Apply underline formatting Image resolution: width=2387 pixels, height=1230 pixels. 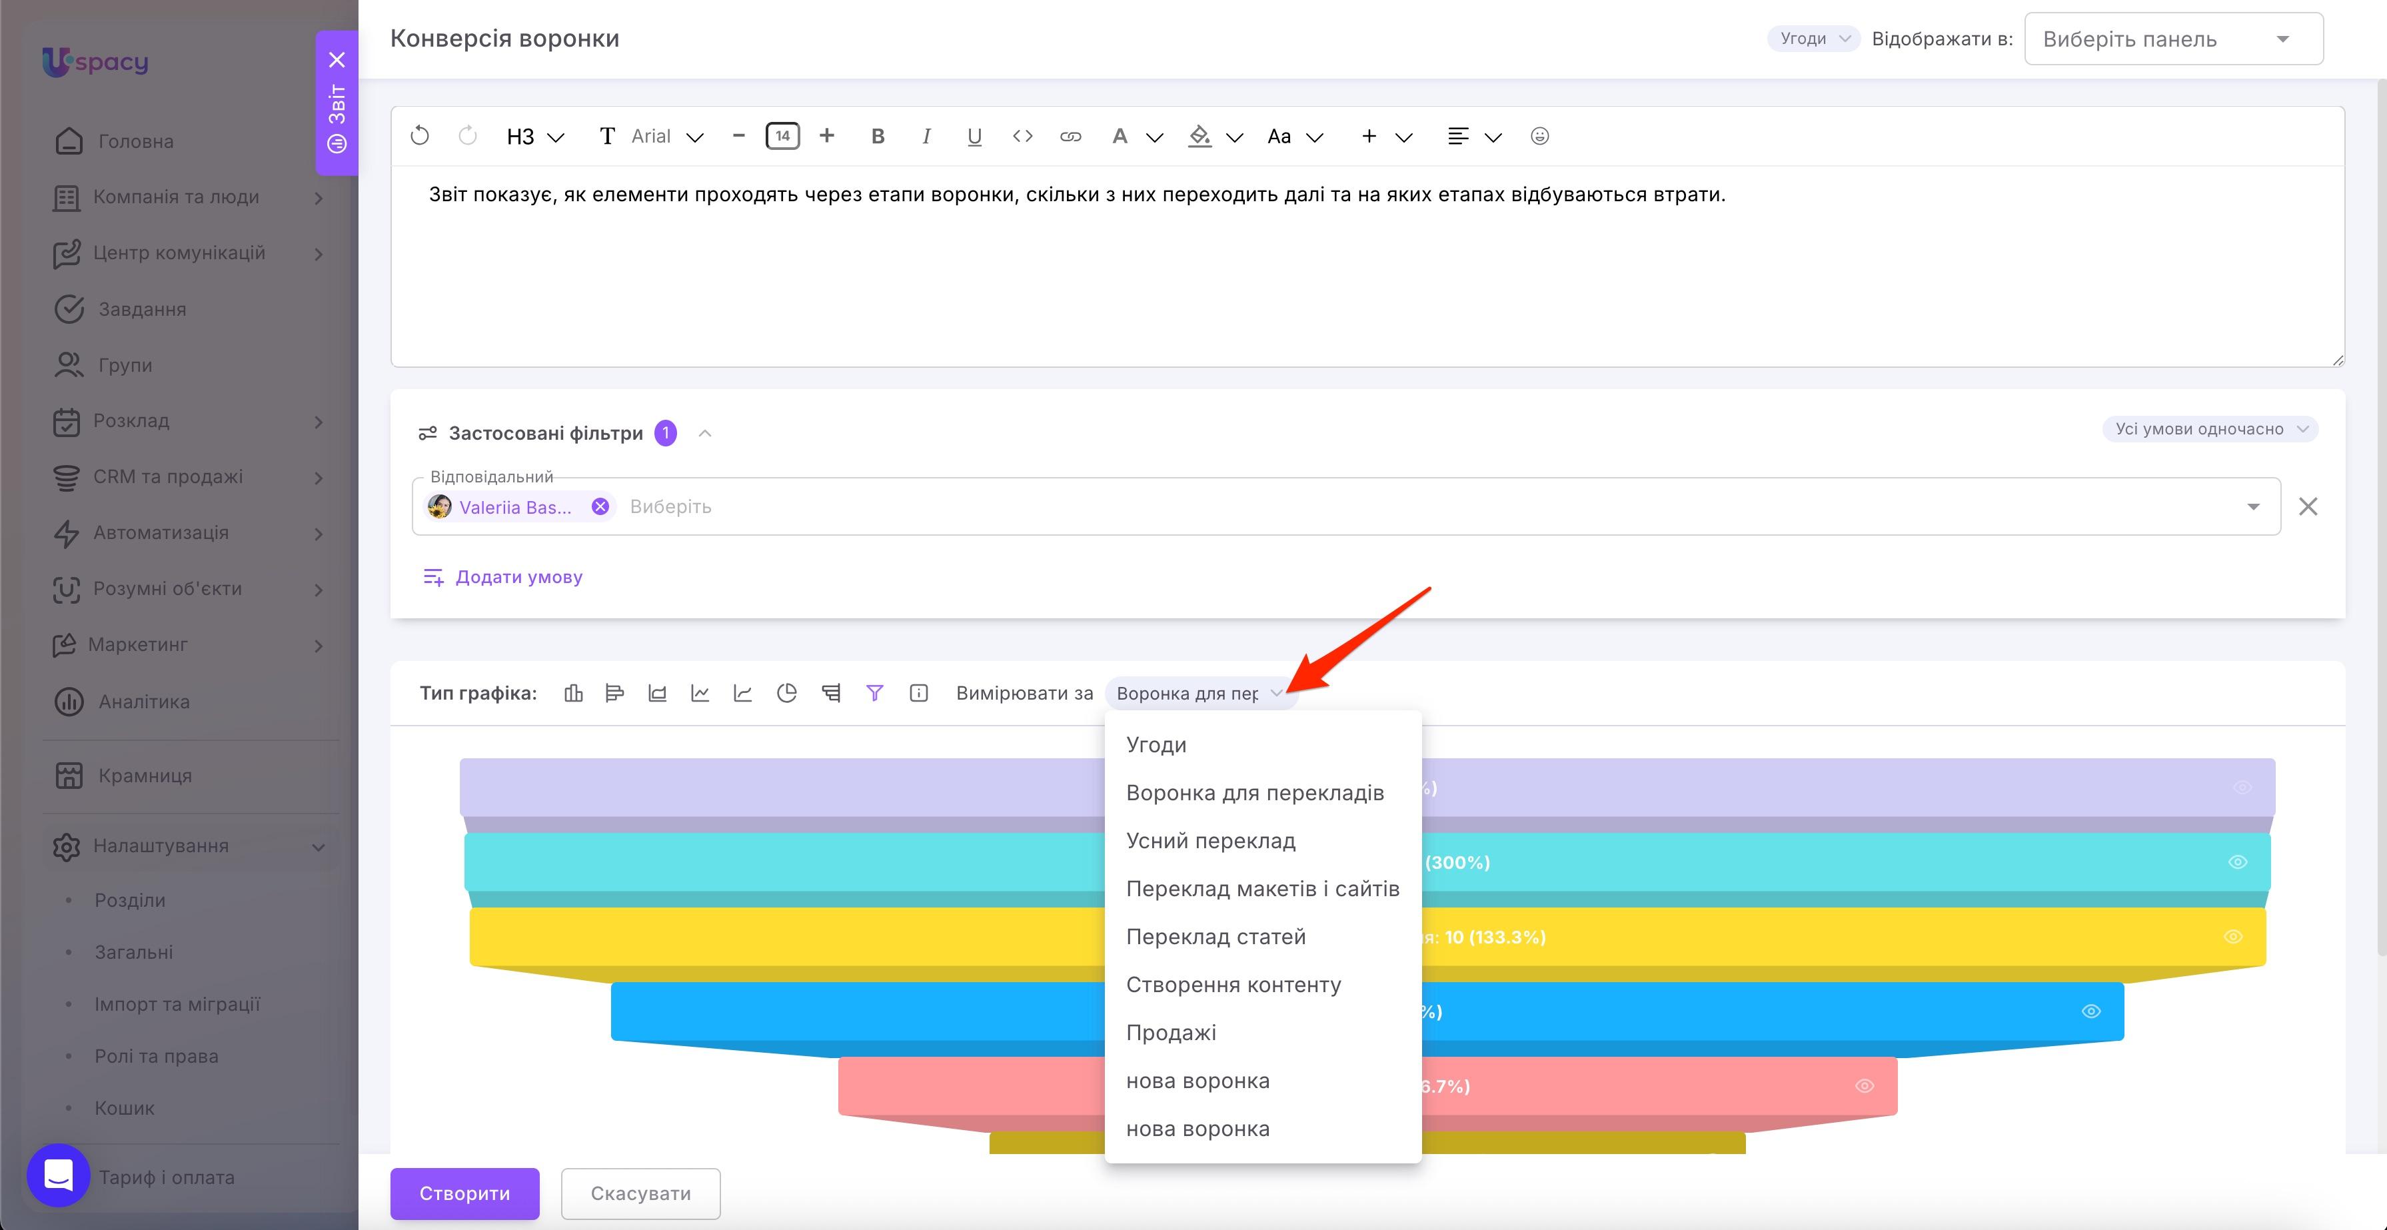point(974,136)
